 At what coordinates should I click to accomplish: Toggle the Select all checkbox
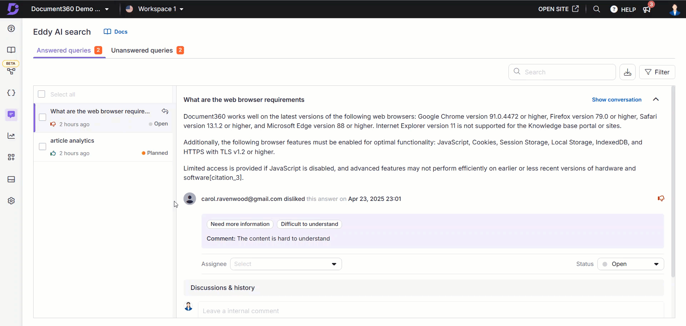tap(42, 94)
